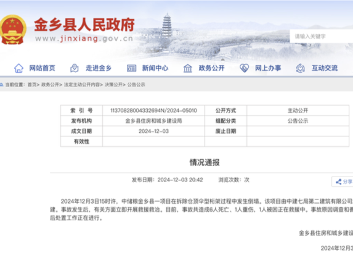Open the 新闻中心 menu item
Screen dimensions: 353x266
tap(155, 68)
